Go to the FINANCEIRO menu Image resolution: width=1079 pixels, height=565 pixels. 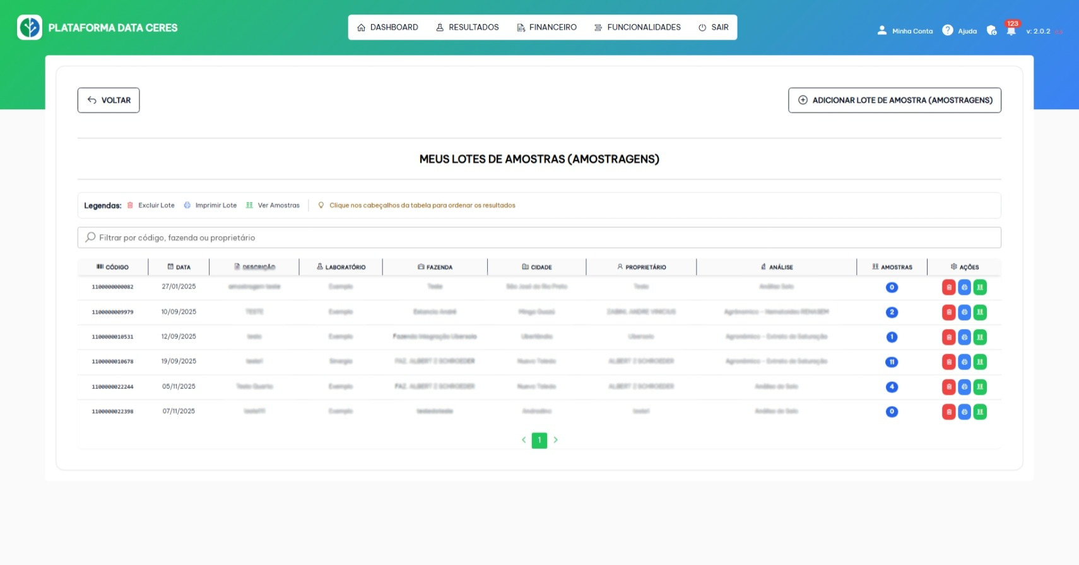point(546,28)
